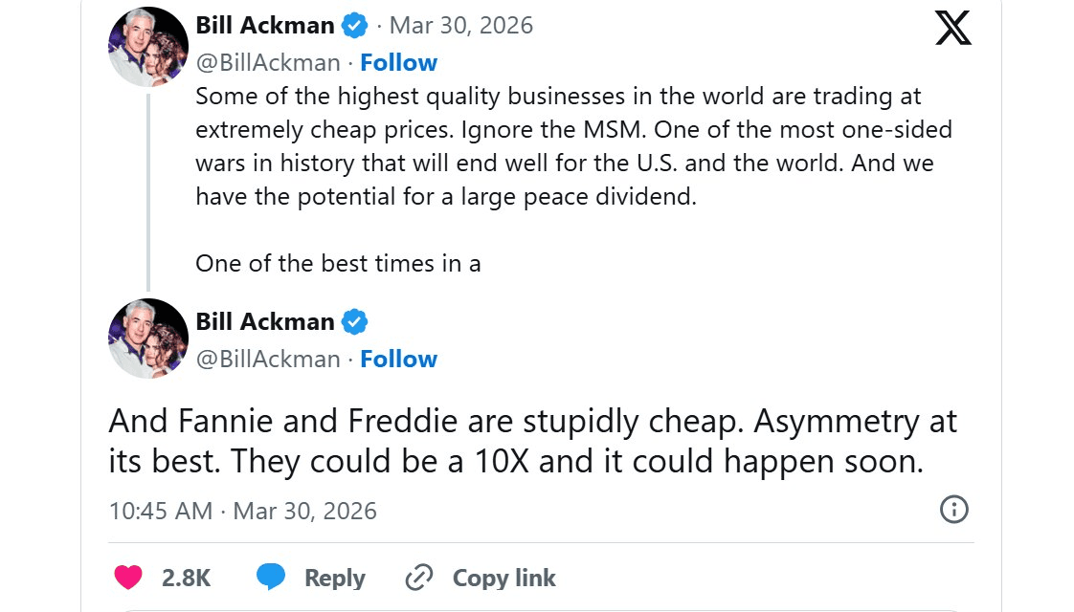
Task: Open the info icon next to the timestamp
Action: [x=953, y=511]
